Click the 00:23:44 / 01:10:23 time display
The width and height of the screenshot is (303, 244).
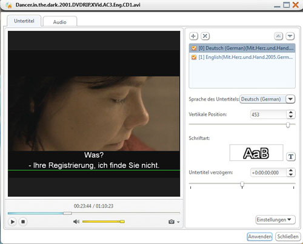(93, 206)
